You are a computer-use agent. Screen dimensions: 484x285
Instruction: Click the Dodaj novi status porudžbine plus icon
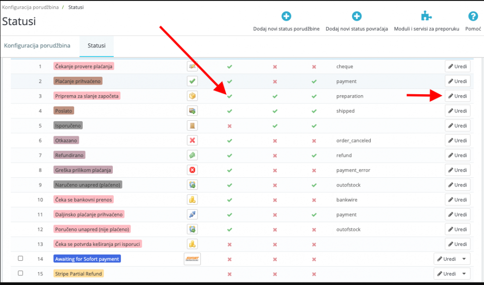pos(287,16)
